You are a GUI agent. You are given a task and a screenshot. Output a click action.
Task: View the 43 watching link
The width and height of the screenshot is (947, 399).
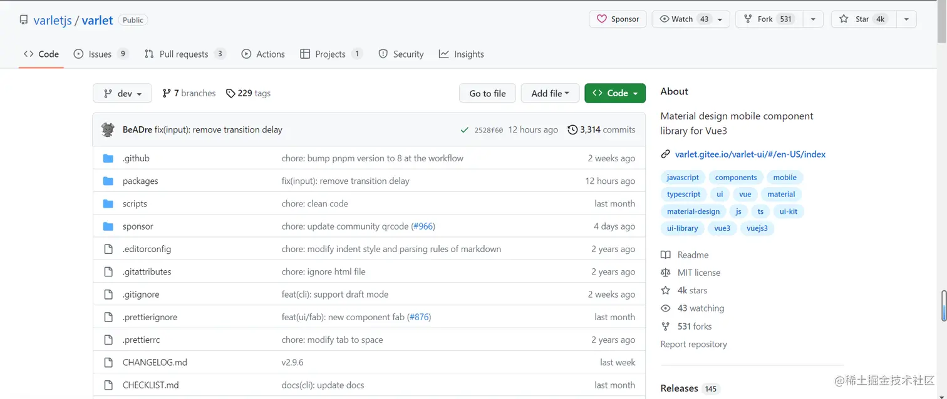tap(692, 308)
